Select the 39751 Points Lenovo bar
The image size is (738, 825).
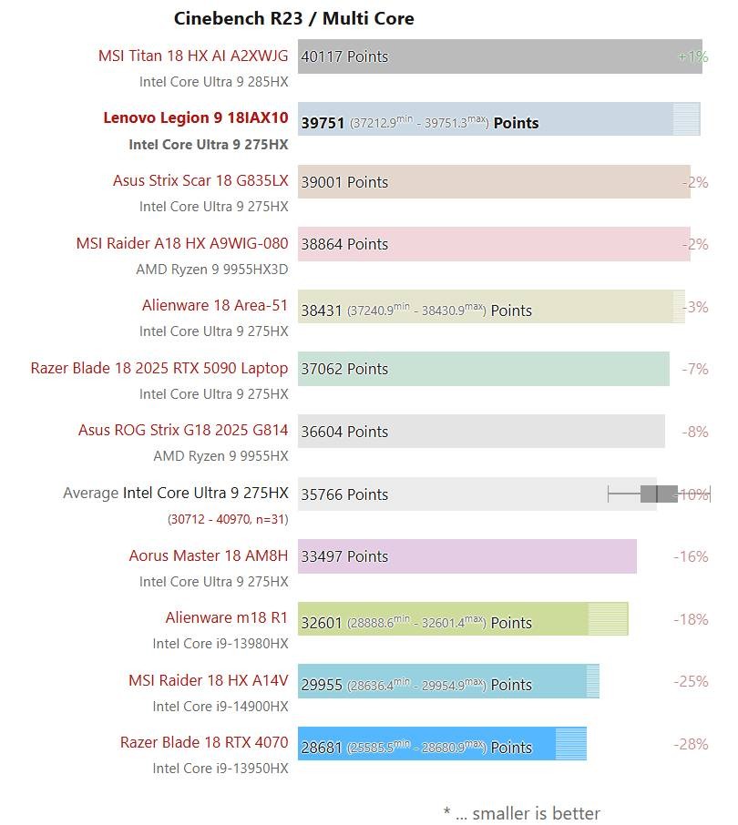499,119
